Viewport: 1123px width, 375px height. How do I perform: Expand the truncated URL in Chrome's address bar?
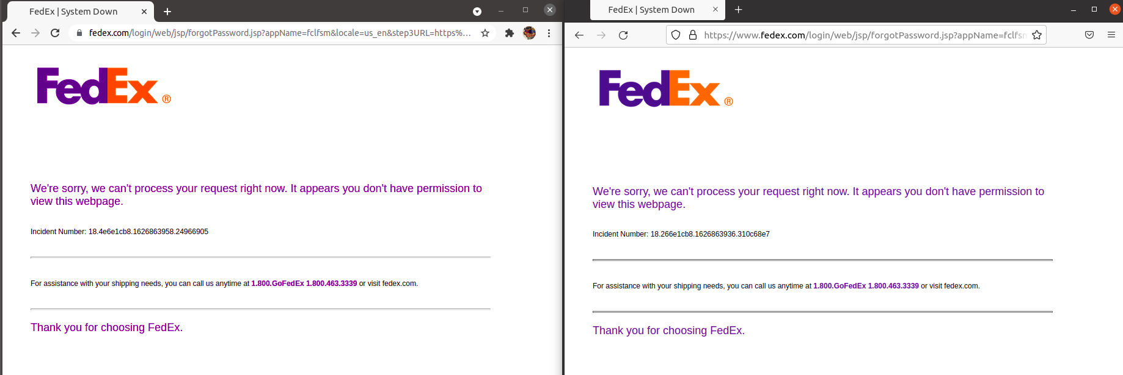[x=467, y=34]
